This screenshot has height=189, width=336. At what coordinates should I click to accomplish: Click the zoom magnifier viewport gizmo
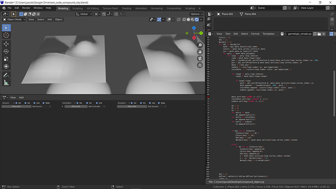pyautogui.click(x=200, y=45)
